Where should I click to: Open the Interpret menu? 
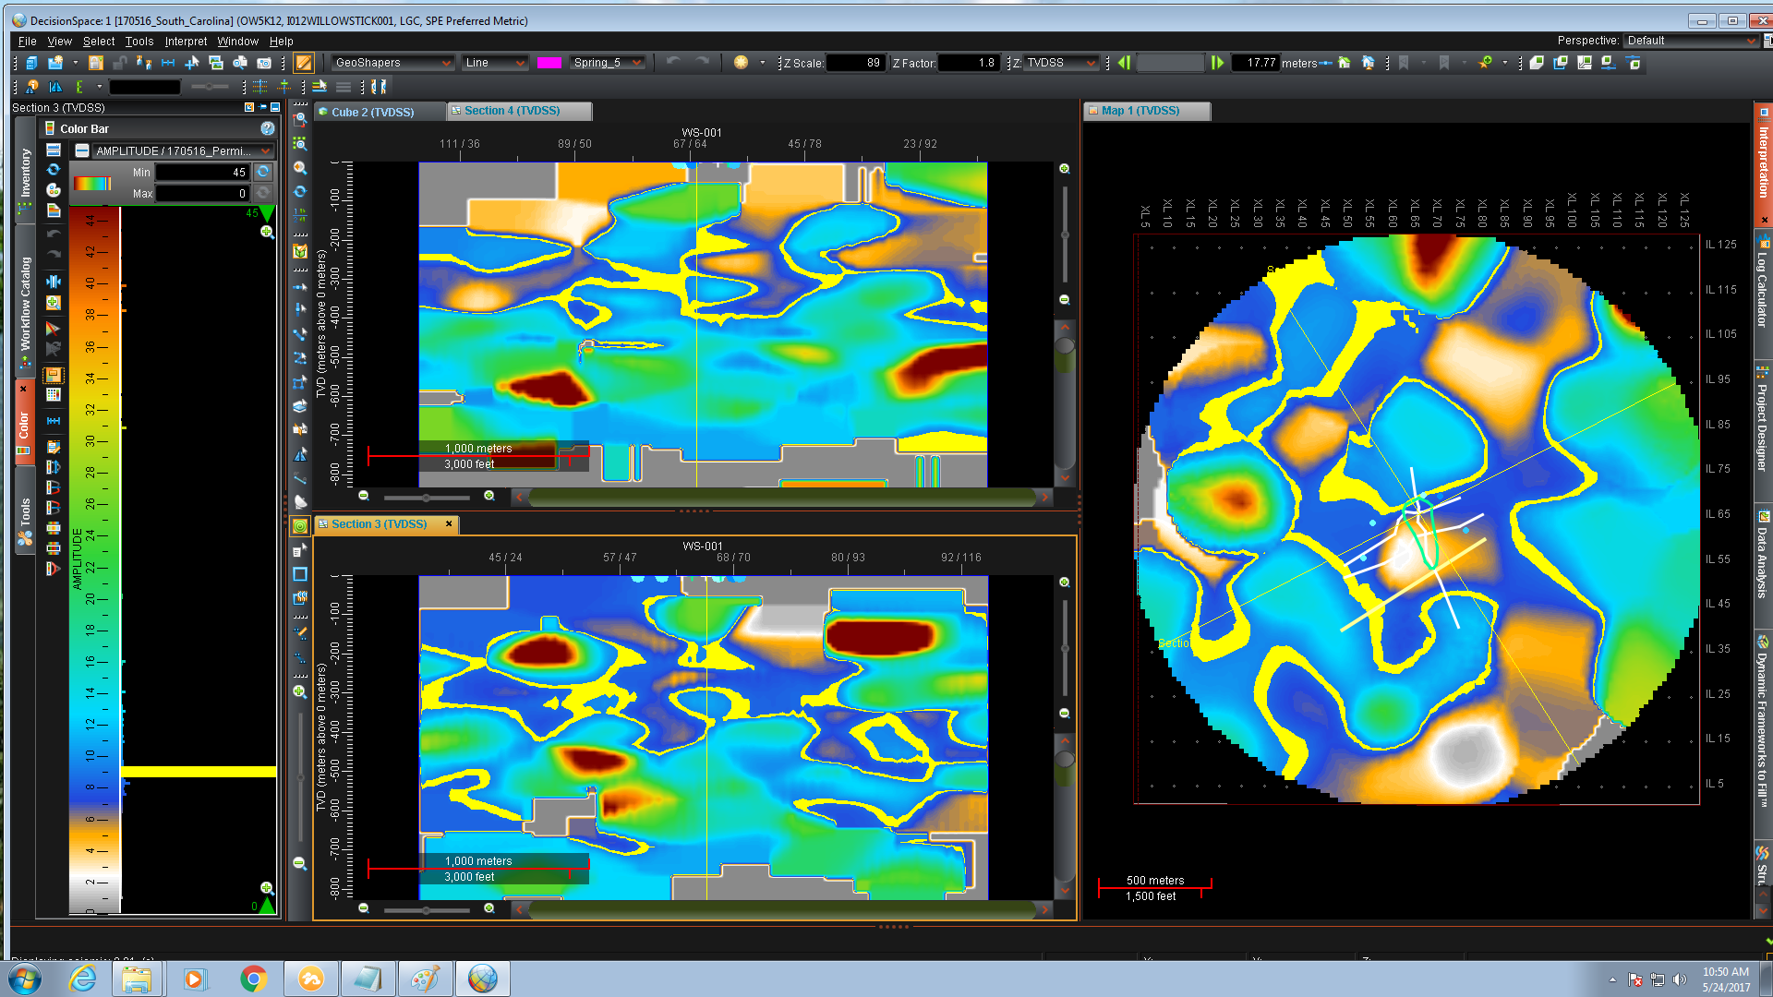(186, 42)
